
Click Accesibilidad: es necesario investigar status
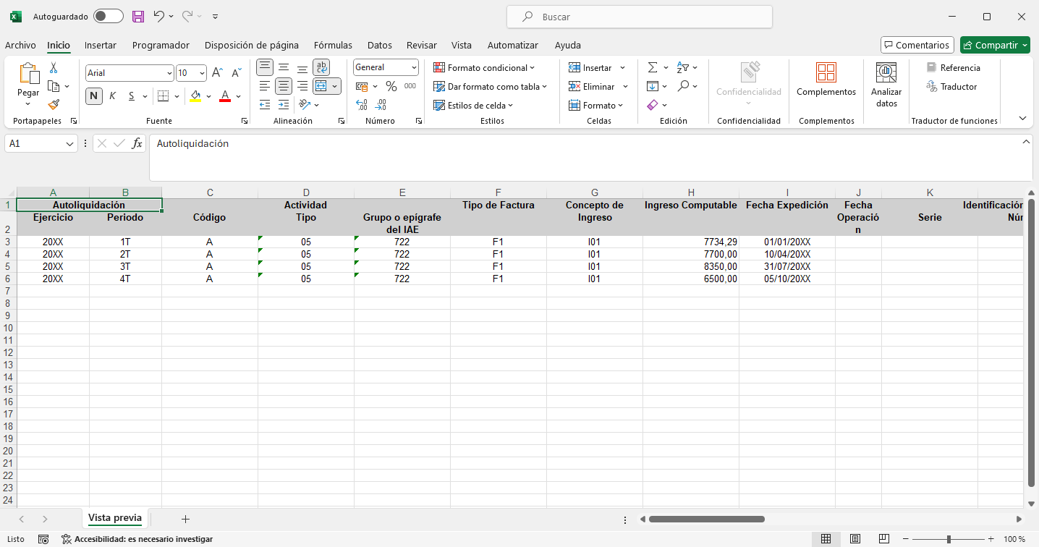(137, 539)
